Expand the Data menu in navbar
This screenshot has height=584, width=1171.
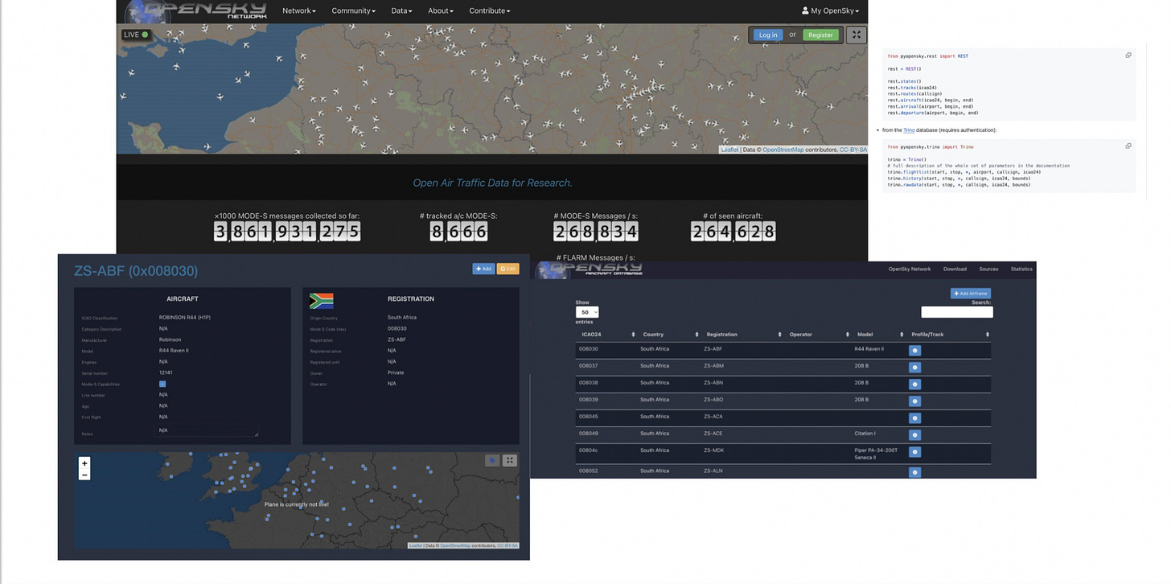[401, 10]
